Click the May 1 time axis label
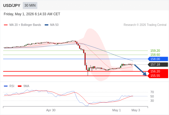This screenshot has height=115, width=169. pos(117,110)
